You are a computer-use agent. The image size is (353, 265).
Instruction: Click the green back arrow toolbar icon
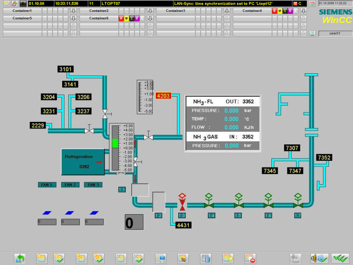(x=19, y=258)
